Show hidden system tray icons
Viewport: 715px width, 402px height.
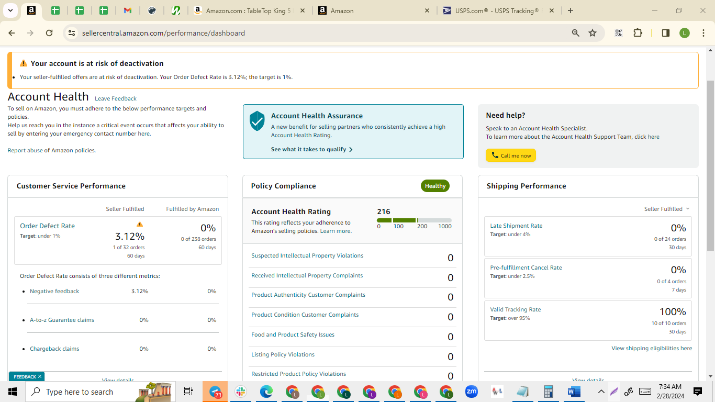(601, 392)
